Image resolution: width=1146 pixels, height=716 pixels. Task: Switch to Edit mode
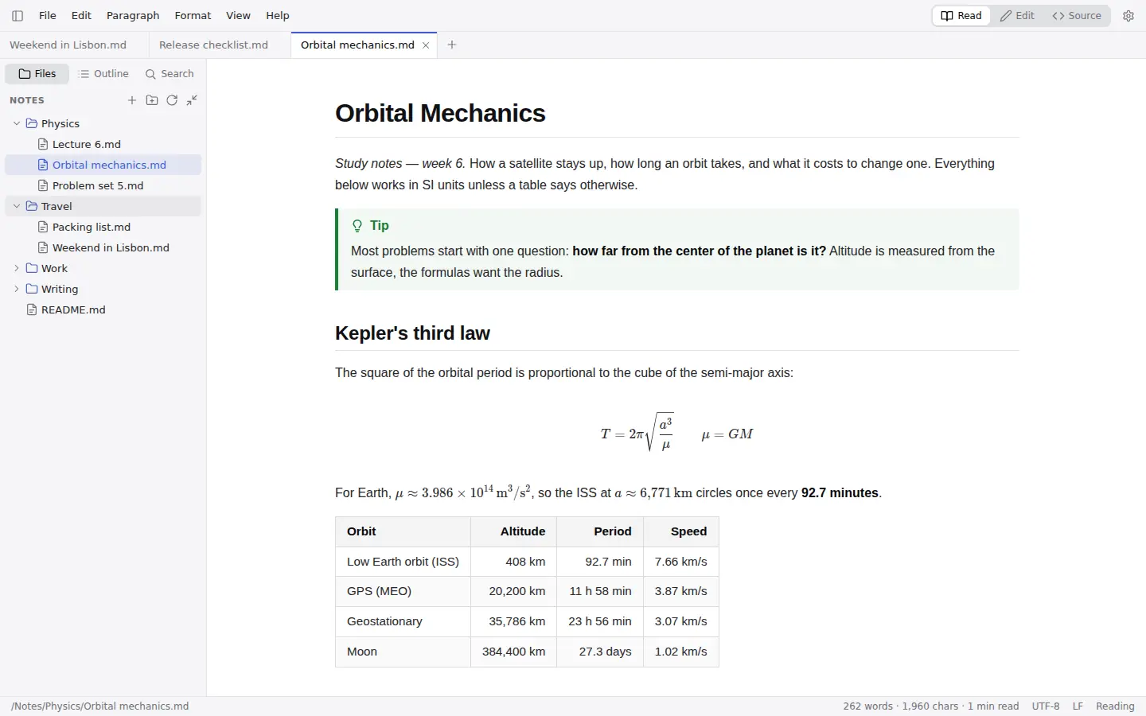[1017, 16]
